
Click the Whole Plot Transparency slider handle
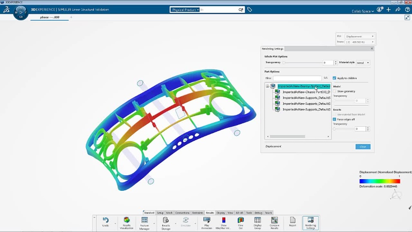[284, 63]
